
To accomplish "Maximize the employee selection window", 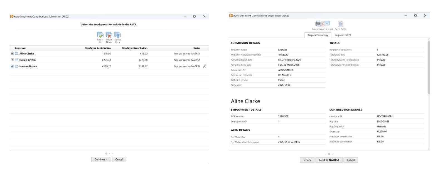I will (194, 16).
